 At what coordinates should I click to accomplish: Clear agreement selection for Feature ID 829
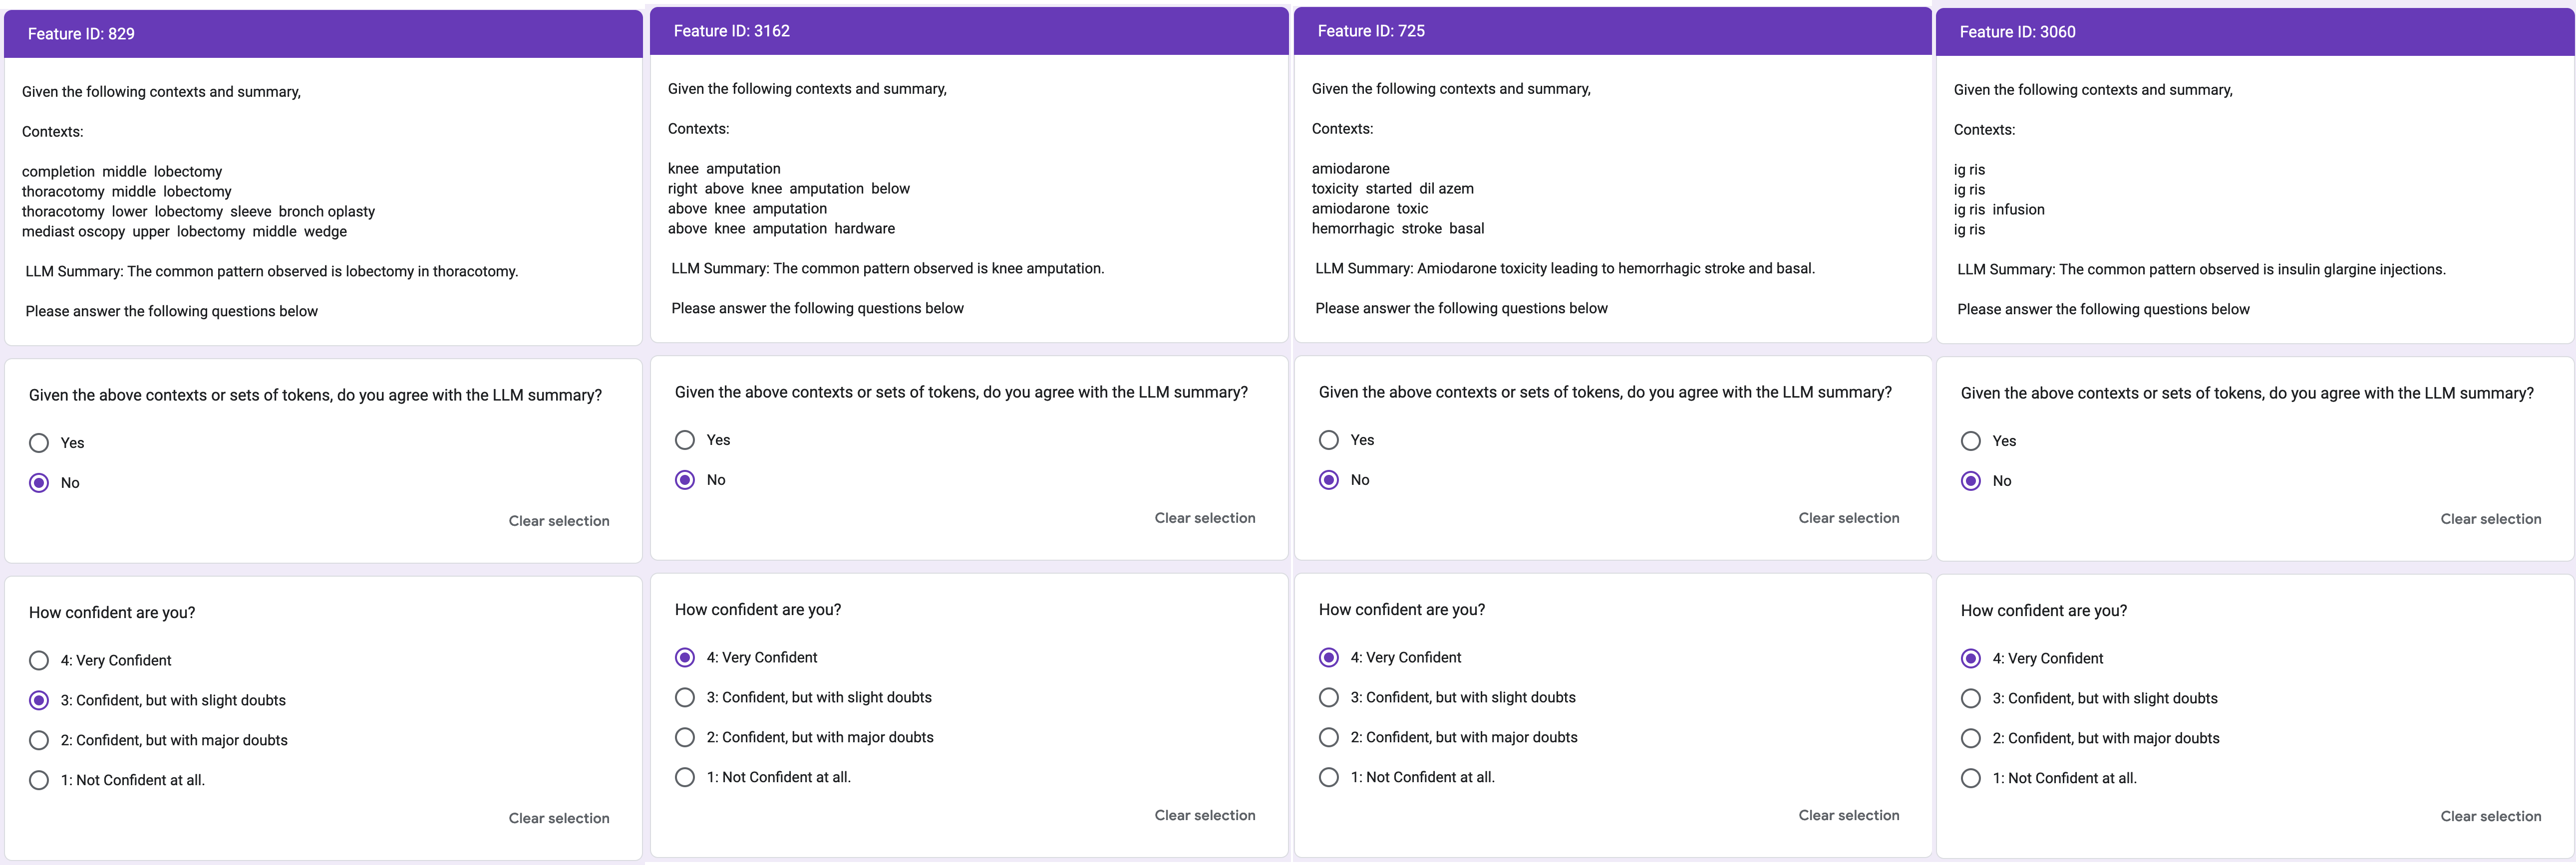558,520
